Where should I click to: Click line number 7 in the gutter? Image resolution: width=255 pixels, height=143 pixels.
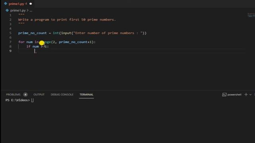[x=10, y=42]
